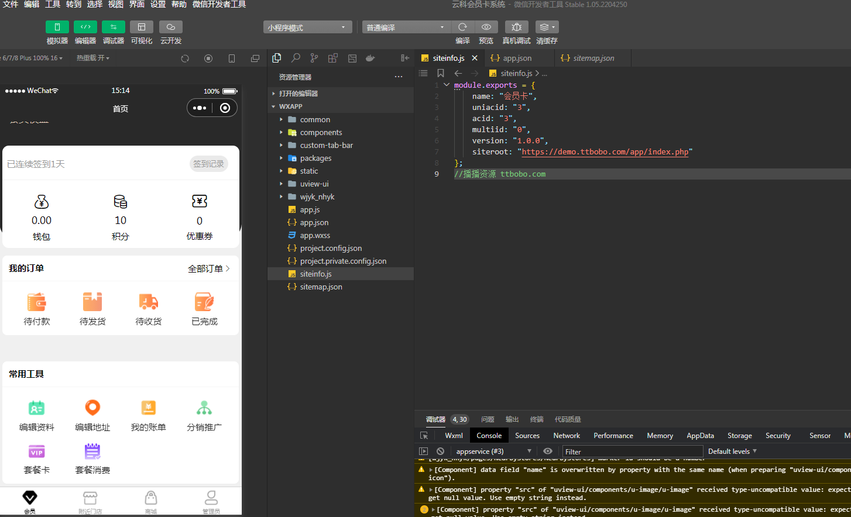This screenshot has height=517, width=851.
Task: Click the real device debug icon
Action: (517, 27)
